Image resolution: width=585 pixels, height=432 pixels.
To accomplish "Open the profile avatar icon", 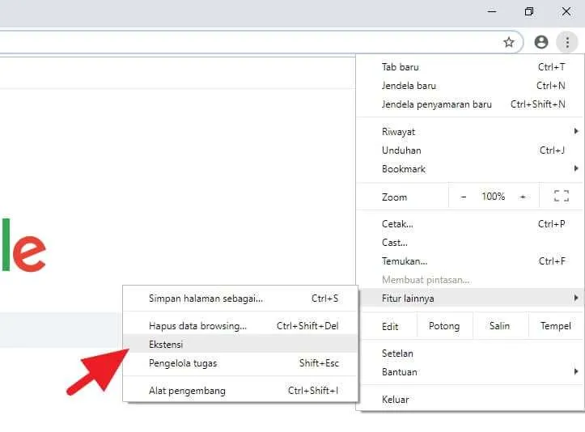I will (x=541, y=42).
